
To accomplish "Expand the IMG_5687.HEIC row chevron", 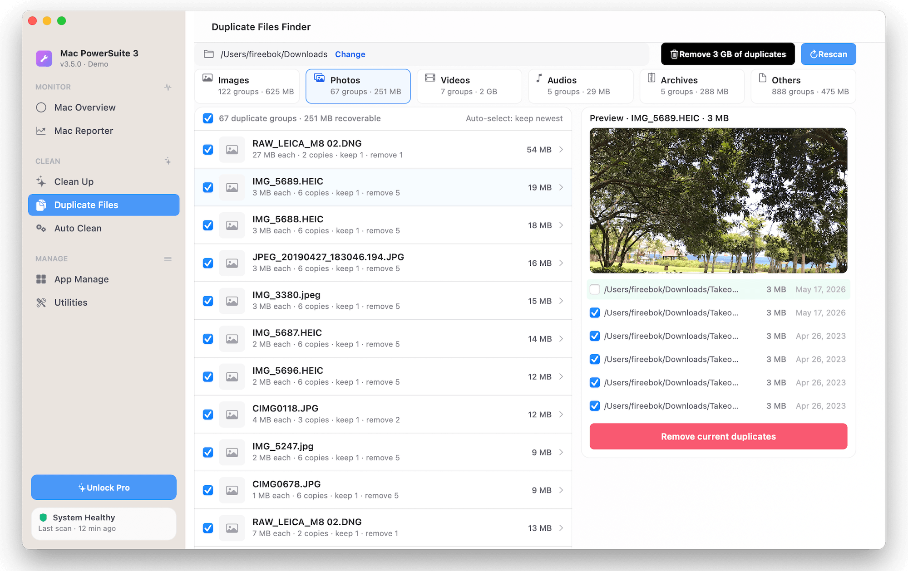I will coord(561,339).
